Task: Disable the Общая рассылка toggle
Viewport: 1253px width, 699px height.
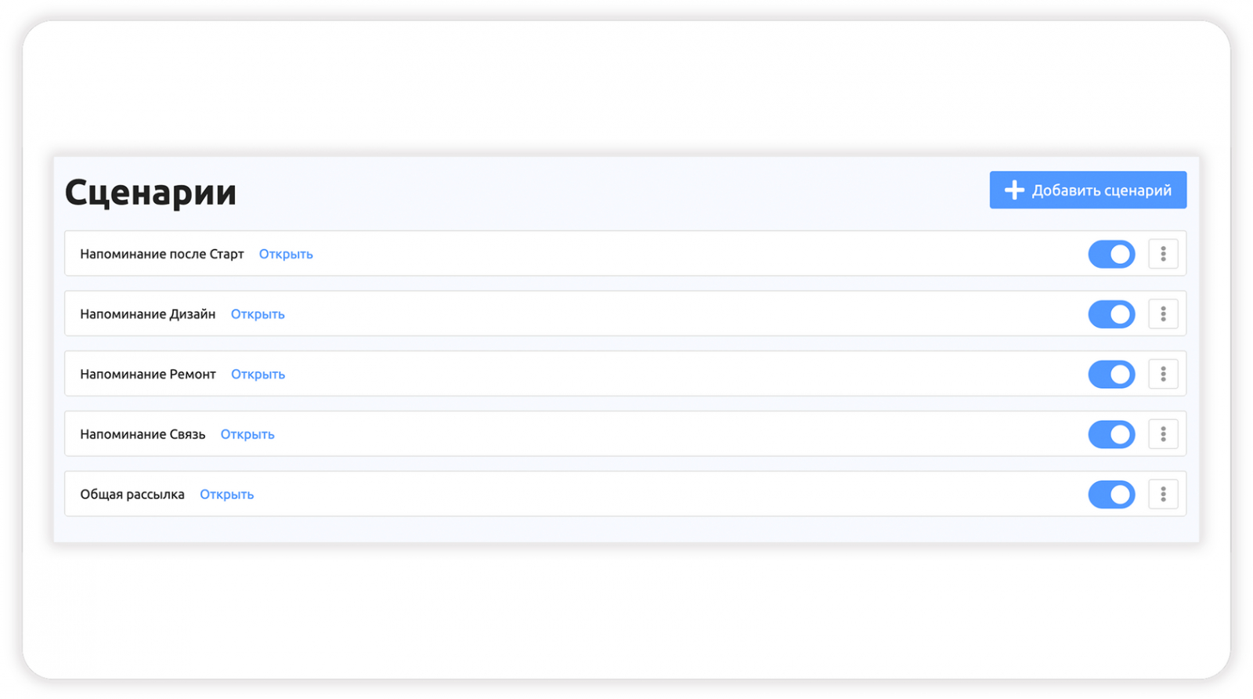Action: [x=1111, y=494]
